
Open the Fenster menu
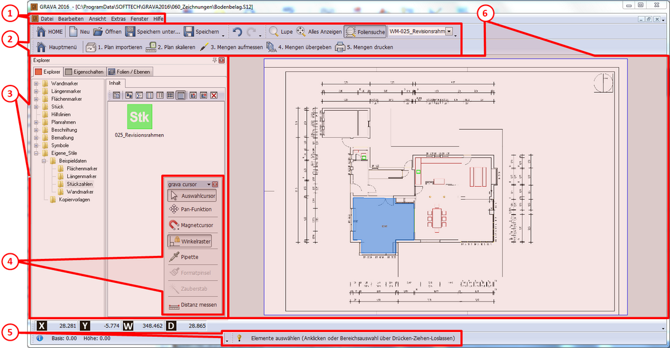point(139,19)
